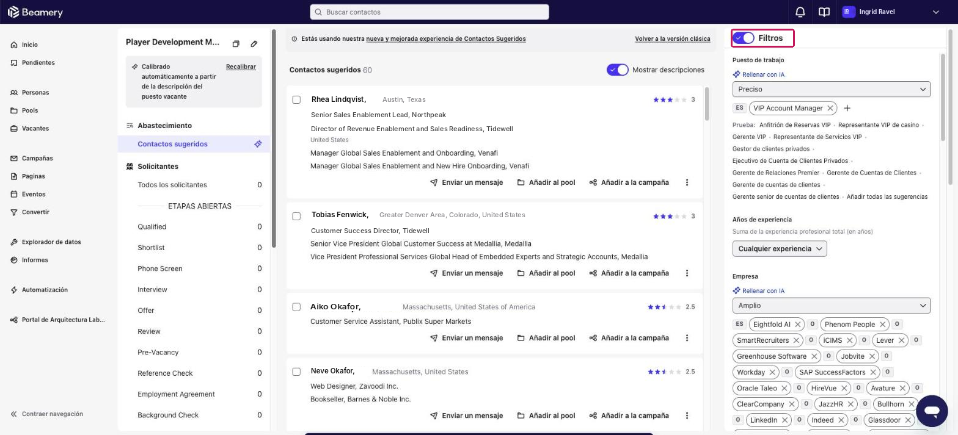The width and height of the screenshot is (958, 435).
Task: Collapse navigation with Contraer navegación
Action: [46, 414]
